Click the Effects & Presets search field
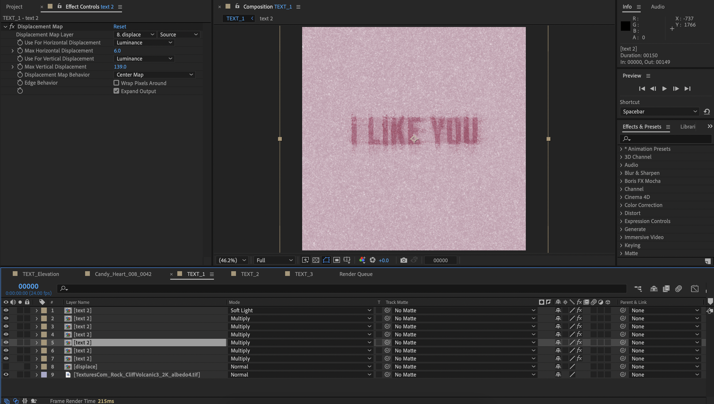 (x=668, y=139)
